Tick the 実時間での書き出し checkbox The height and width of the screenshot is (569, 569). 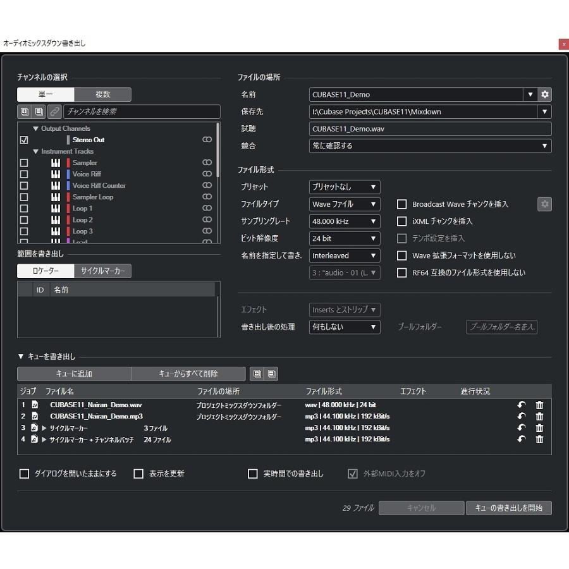pos(253,474)
